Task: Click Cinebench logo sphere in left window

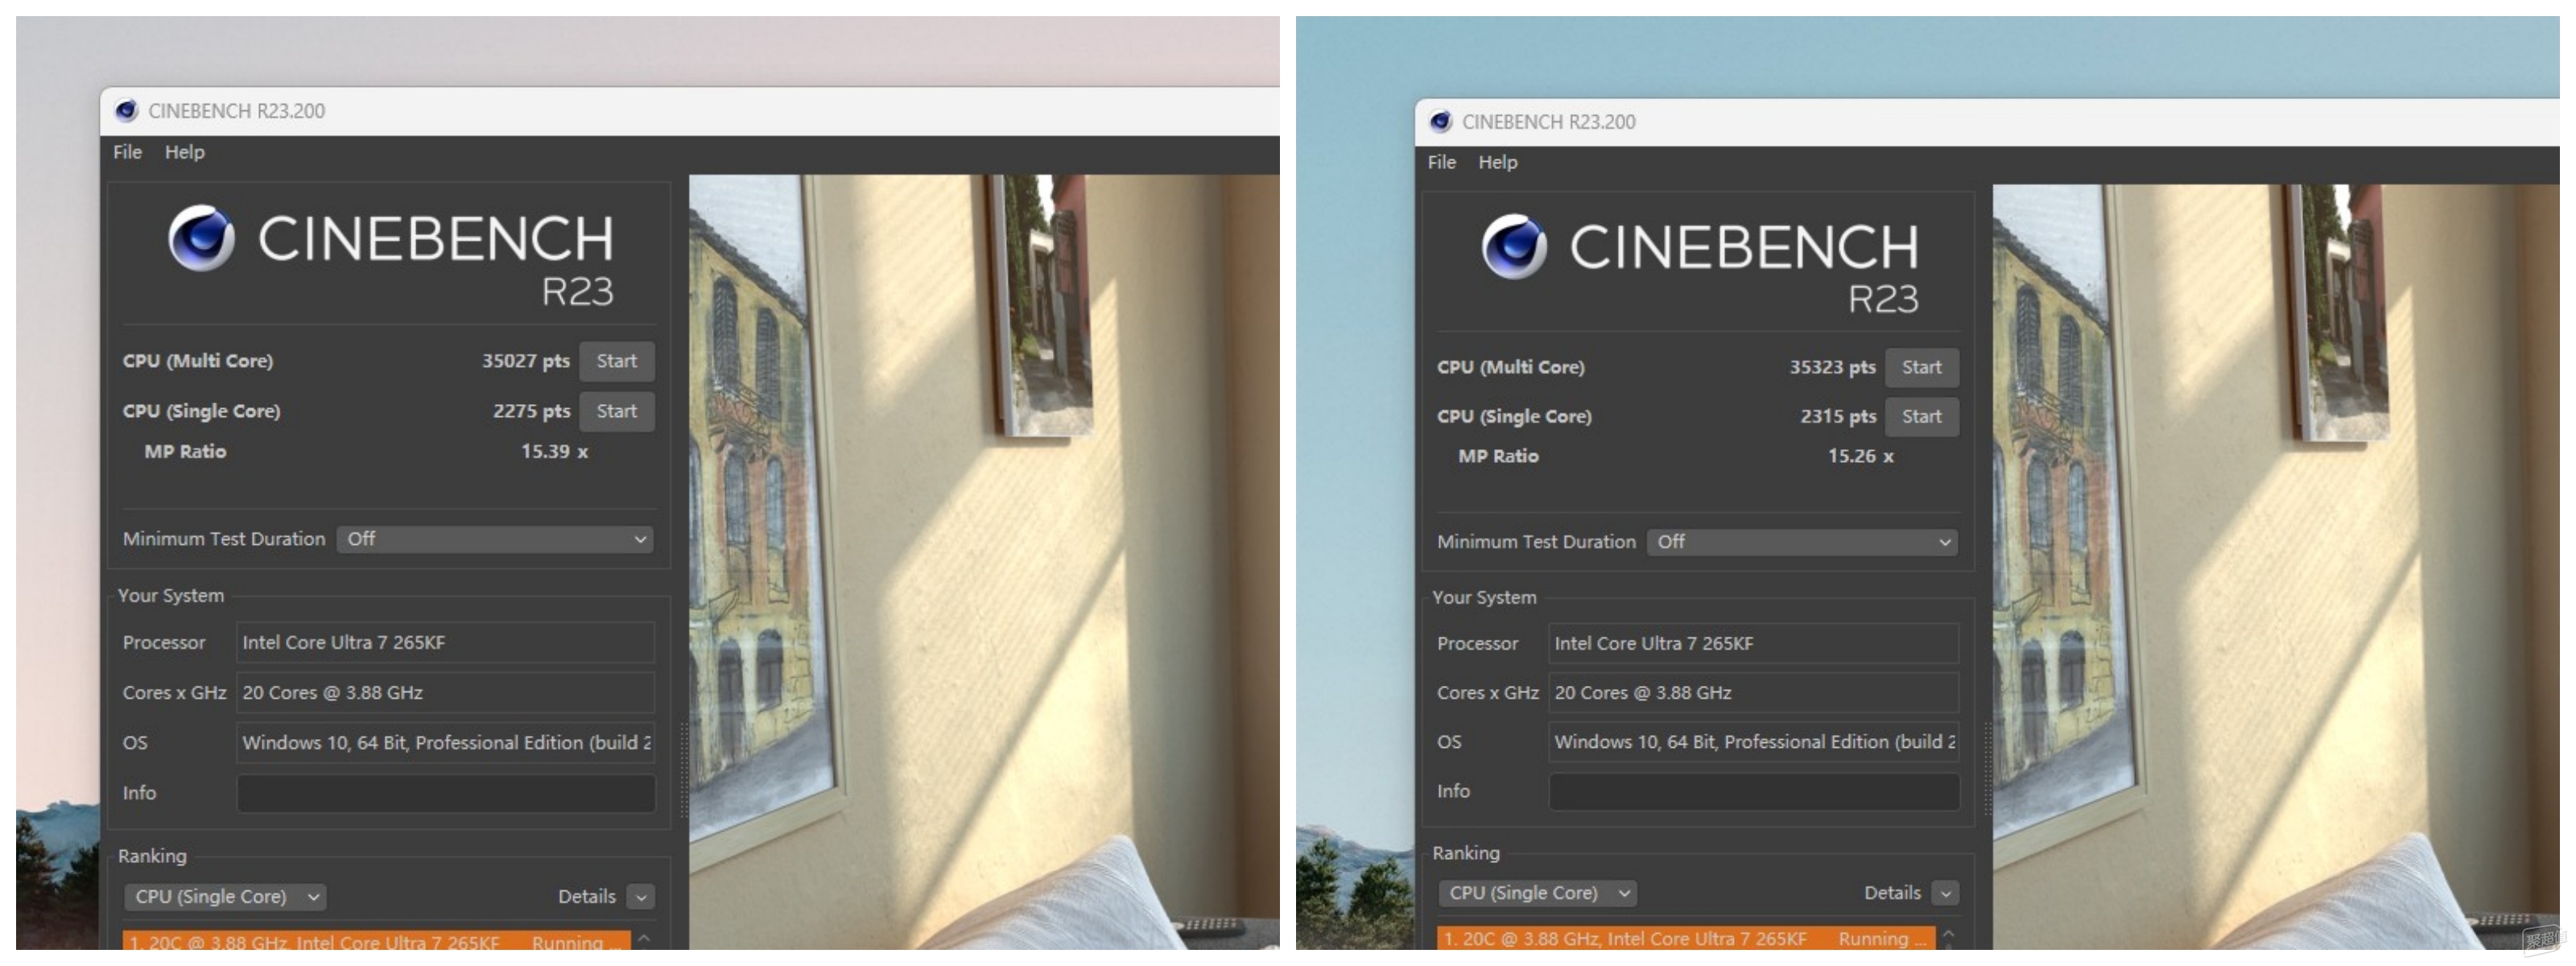Action: [x=201, y=238]
